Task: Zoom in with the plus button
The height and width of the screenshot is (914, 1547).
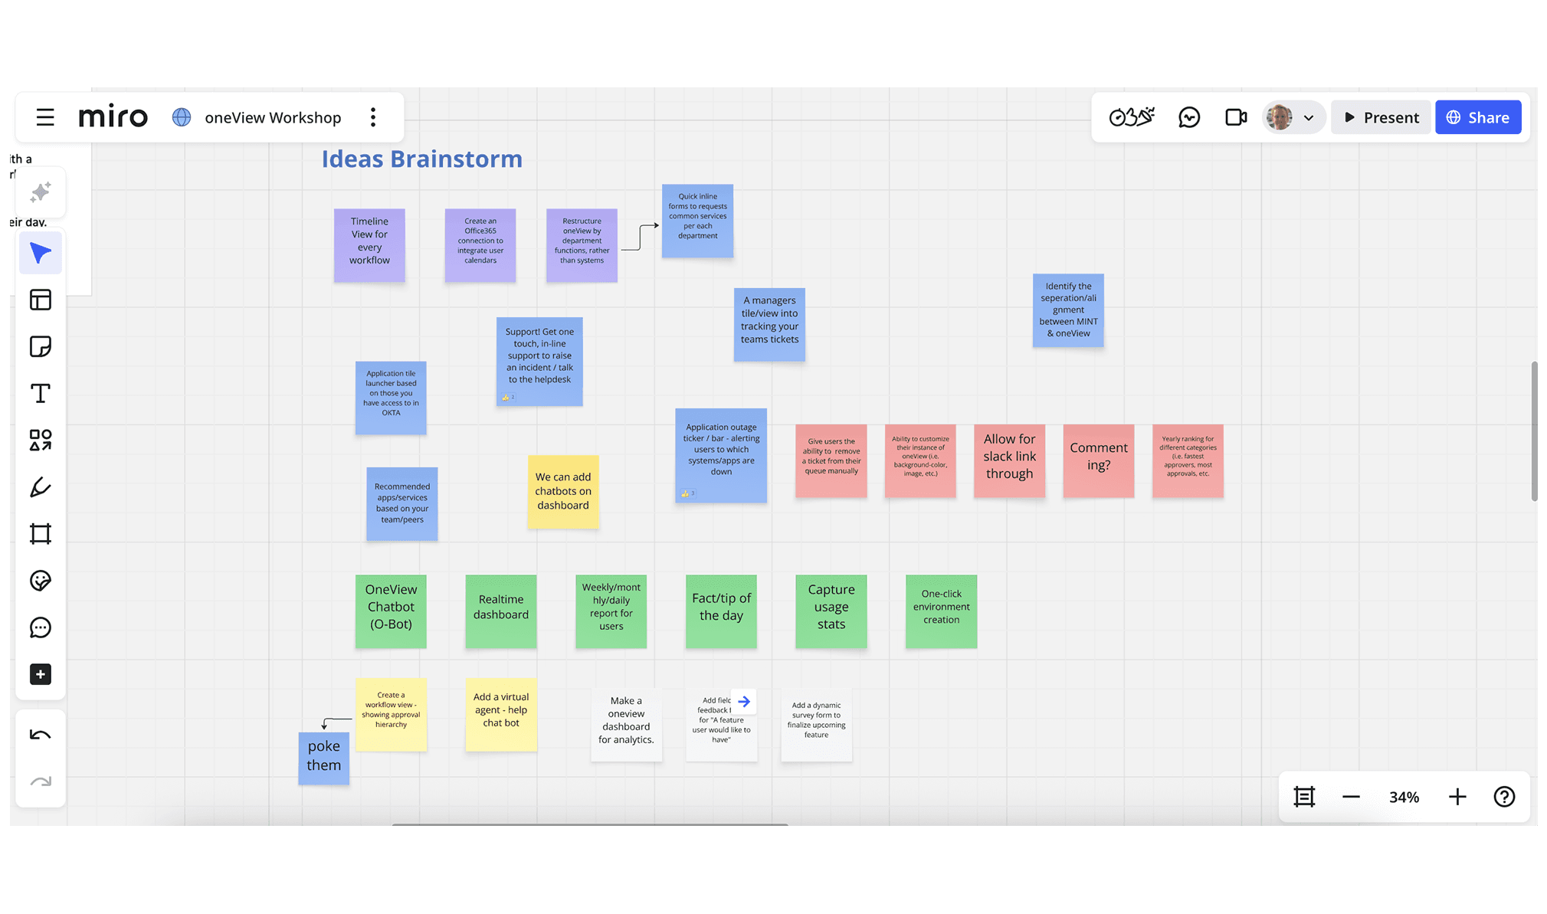Action: coord(1457,797)
